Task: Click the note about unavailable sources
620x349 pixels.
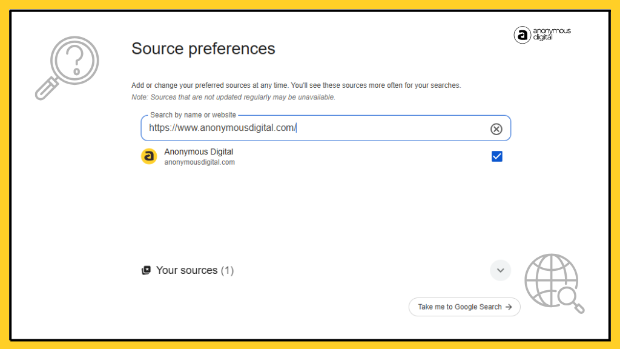Action: (233, 97)
